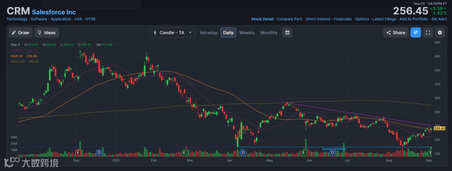Select the Daily timeframe
Screen dimensions: 452x171
[x=229, y=33]
